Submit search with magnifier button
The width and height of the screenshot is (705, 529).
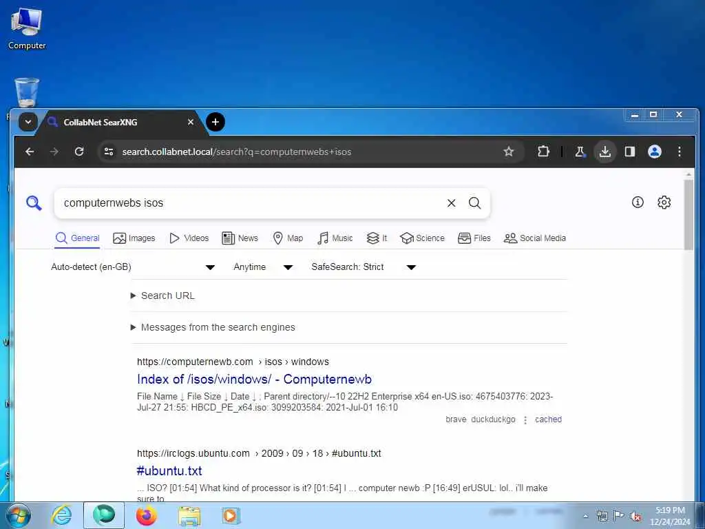point(475,203)
